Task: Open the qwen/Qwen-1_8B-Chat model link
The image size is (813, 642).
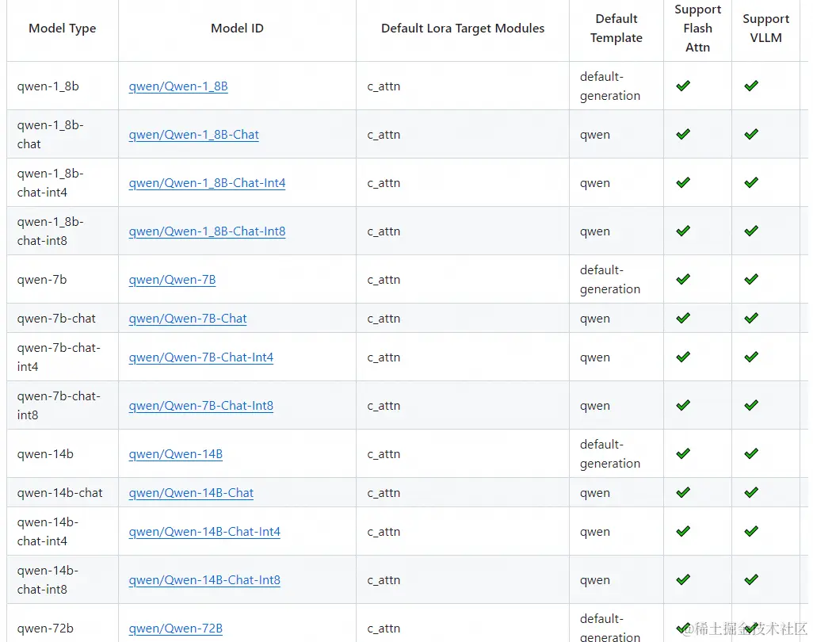Action: pos(194,134)
